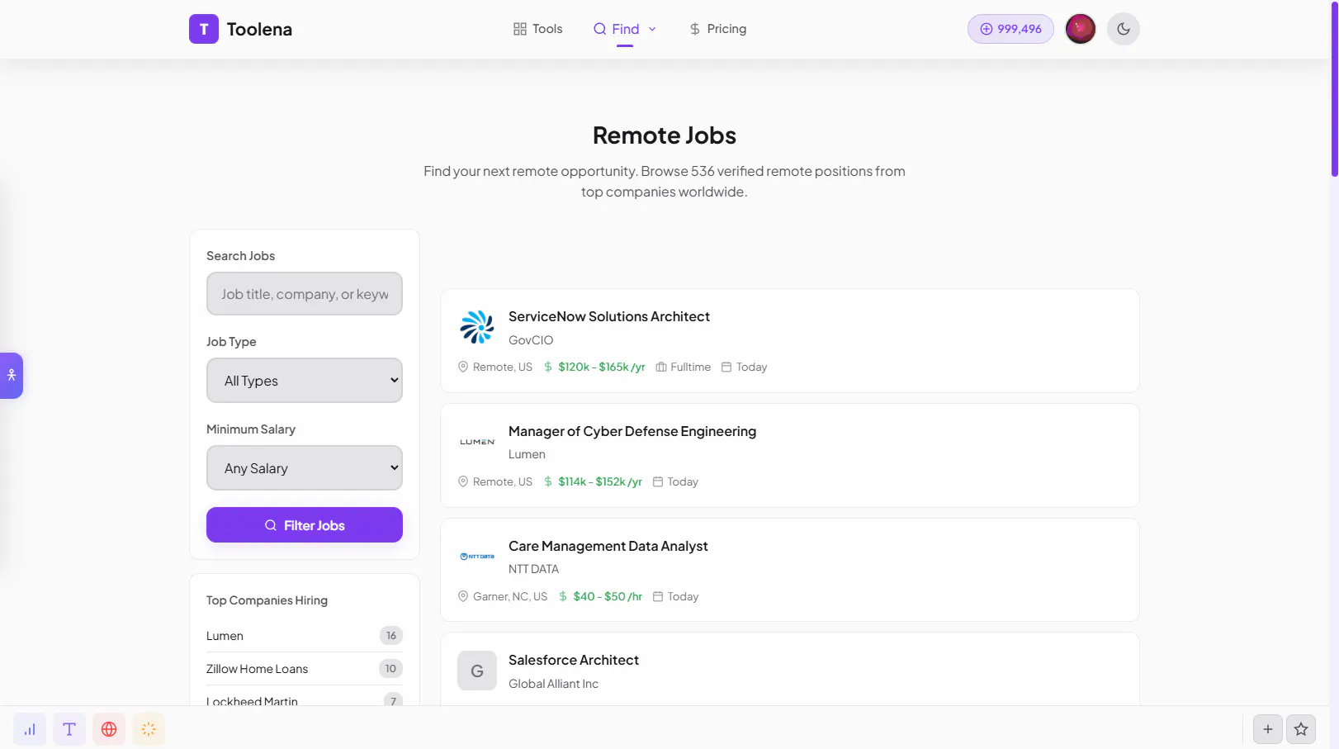Image resolution: width=1339 pixels, height=749 pixels.
Task: Click the Global Alliant Inc company name
Action: coord(553,684)
